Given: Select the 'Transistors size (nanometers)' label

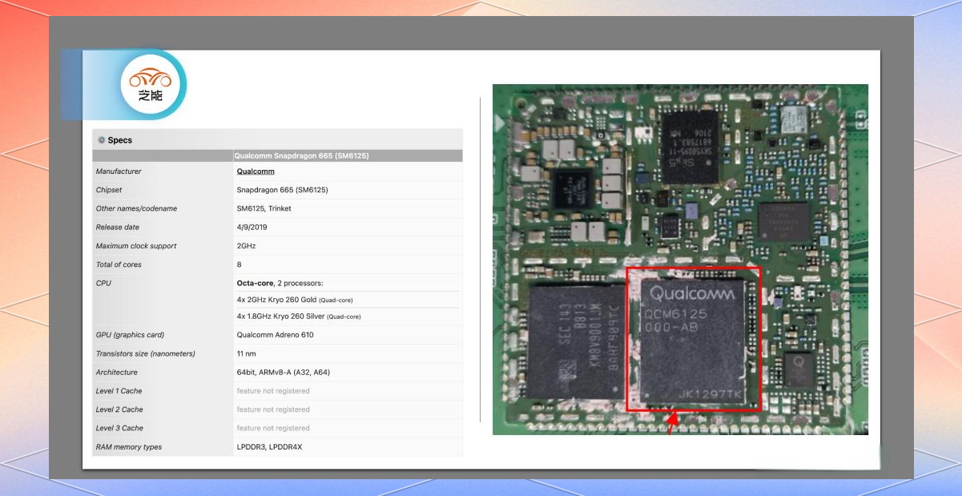Looking at the screenshot, I should click(x=146, y=353).
